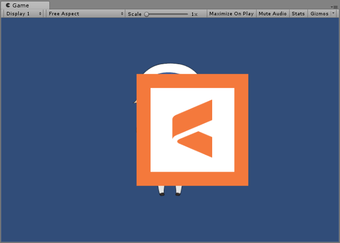Click the 1x scale value
This screenshot has width=340, height=243.
point(194,14)
